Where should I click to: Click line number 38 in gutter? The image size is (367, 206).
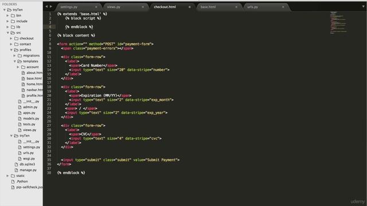pyautogui.click(x=49, y=173)
